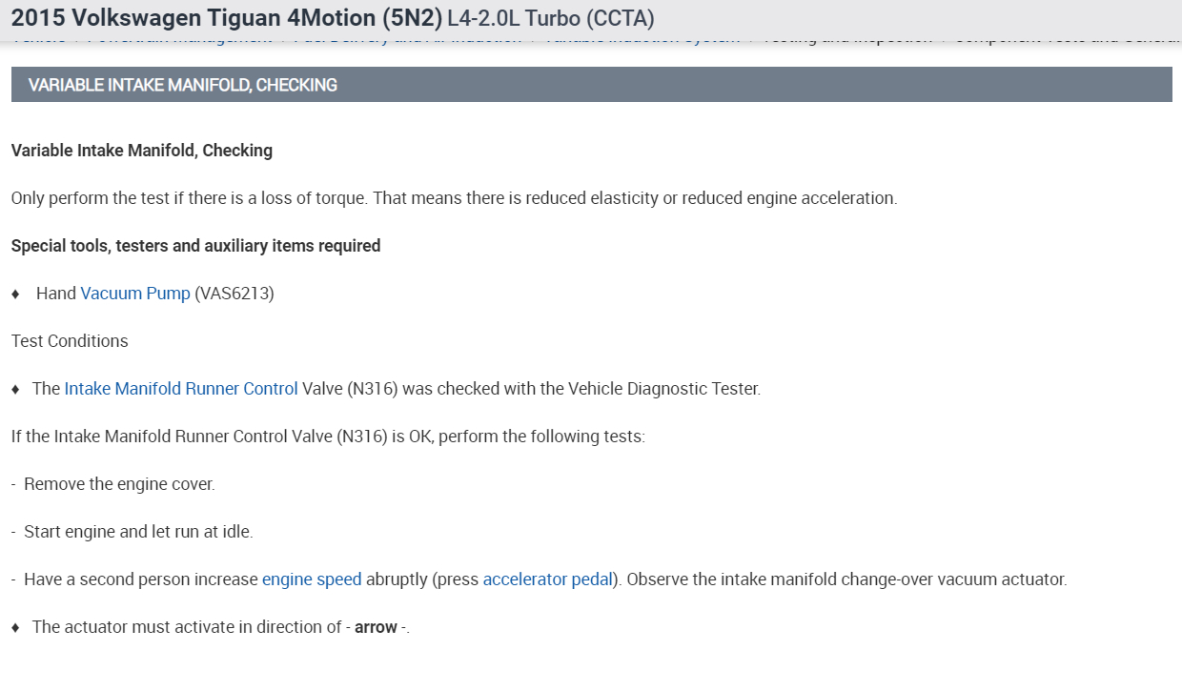This screenshot has width=1182, height=691.
Task: Click the Special tools, testers heading
Action: 195,246
